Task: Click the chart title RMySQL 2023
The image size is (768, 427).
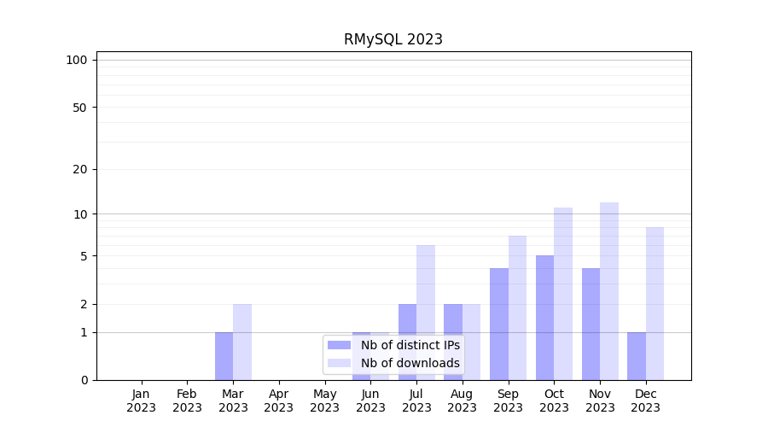Action: [393, 39]
